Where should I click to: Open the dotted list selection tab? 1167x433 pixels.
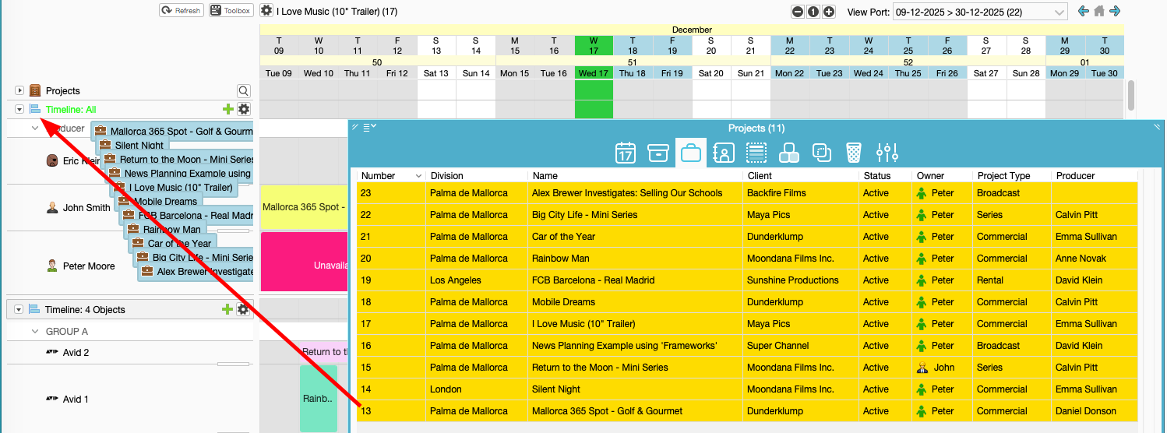pos(756,153)
